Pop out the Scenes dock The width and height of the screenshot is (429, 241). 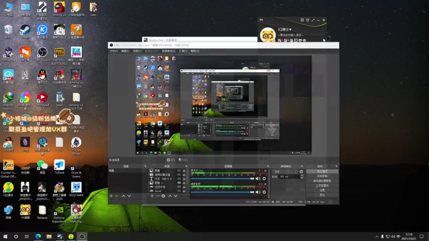(x=145, y=166)
